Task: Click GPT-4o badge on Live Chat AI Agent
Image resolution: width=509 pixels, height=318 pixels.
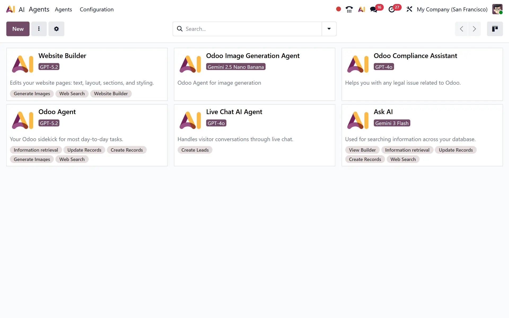Action: [216, 123]
